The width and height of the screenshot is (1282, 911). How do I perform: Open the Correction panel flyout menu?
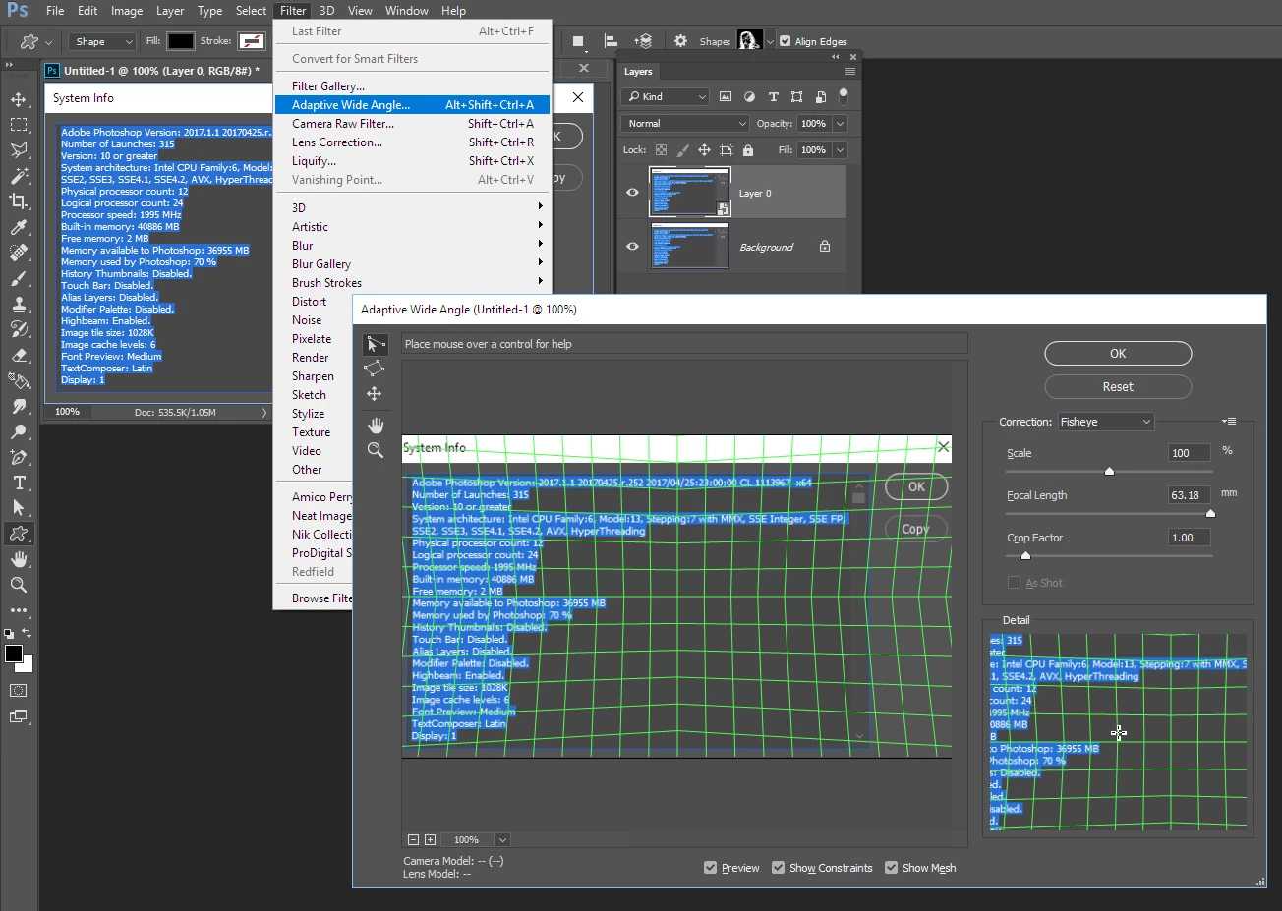pyautogui.click(x=1229, y=422)
